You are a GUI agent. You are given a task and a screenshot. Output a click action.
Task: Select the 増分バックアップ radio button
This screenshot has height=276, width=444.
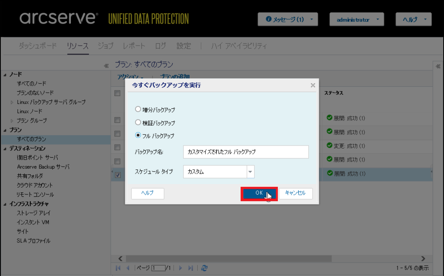click(x=138, y=109)
